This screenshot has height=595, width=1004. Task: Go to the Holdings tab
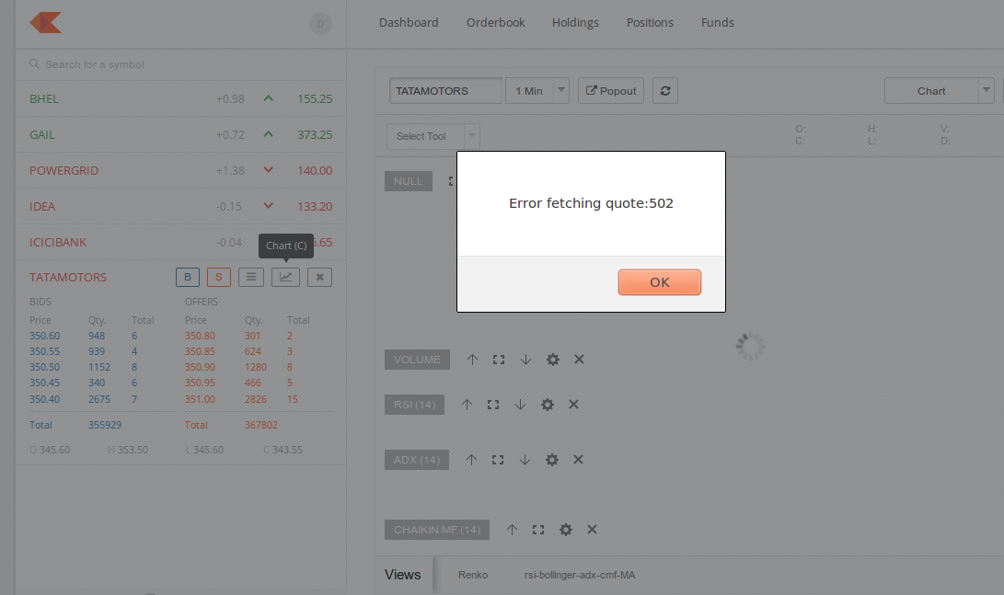(x=575, y=22)
